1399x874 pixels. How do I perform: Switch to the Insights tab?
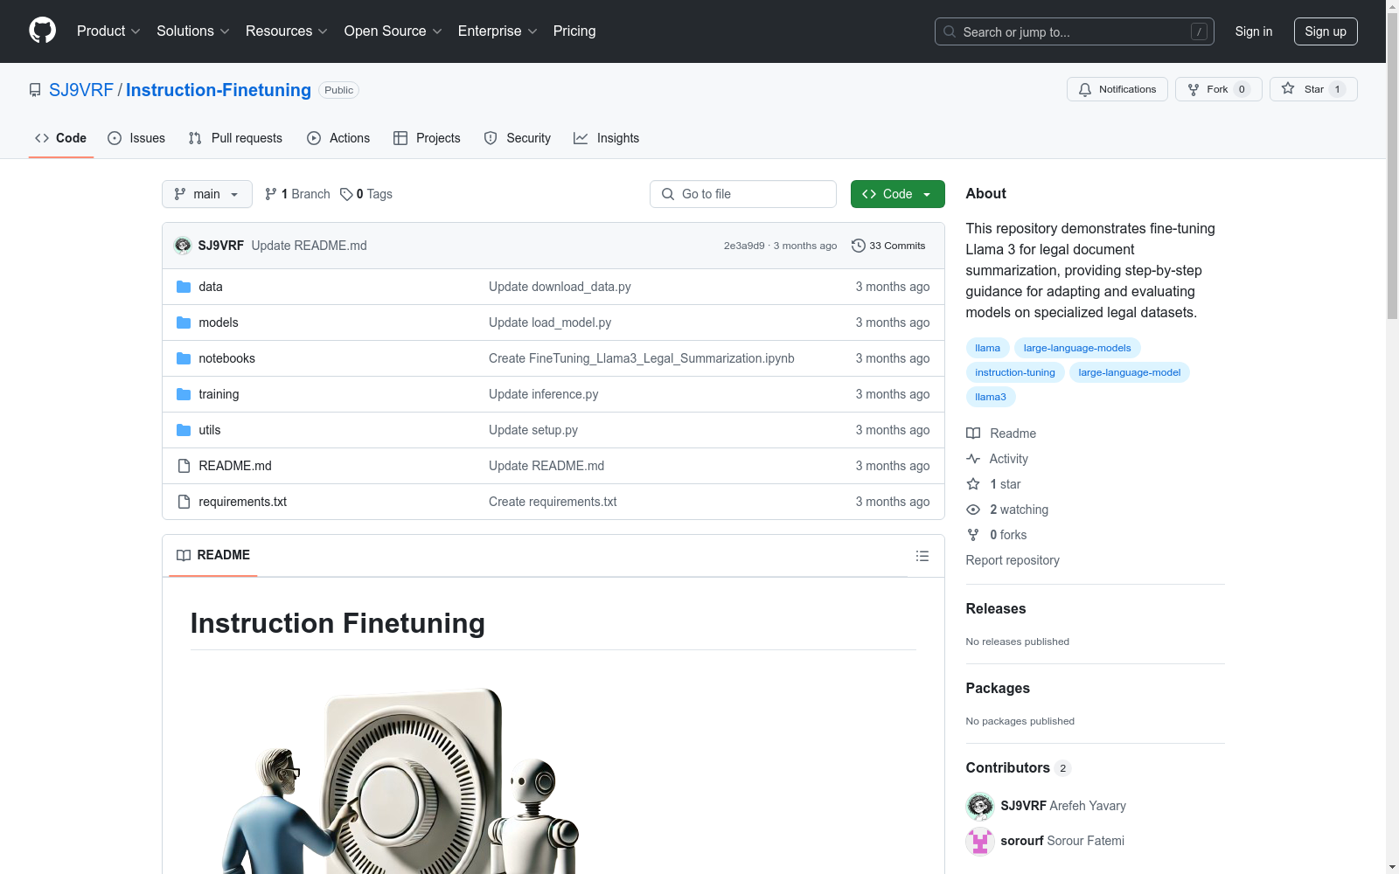click(607, 138)
